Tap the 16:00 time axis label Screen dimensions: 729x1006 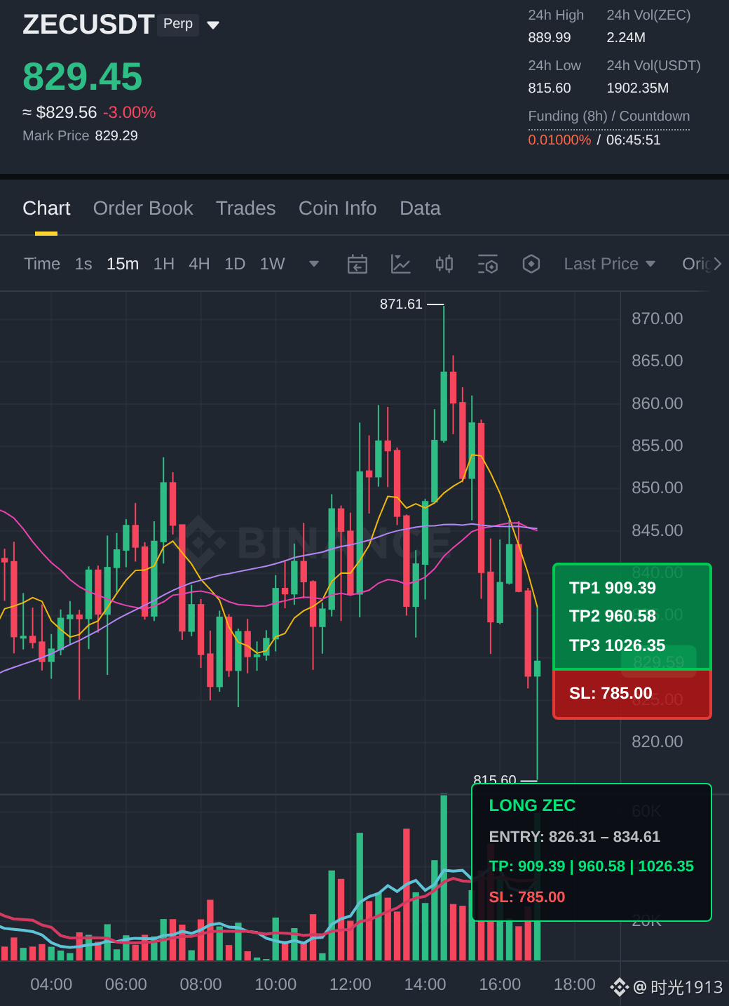tap(500, 984)
